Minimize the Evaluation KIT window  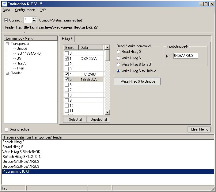tap(201, 4)
